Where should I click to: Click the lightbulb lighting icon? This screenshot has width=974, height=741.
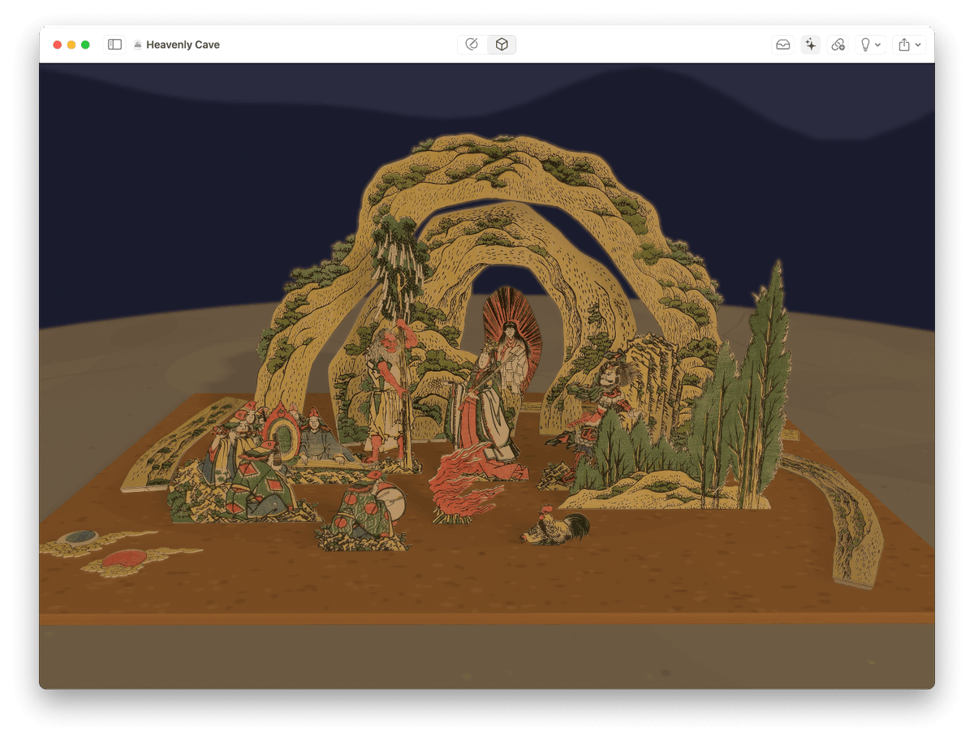coord(865,45)
